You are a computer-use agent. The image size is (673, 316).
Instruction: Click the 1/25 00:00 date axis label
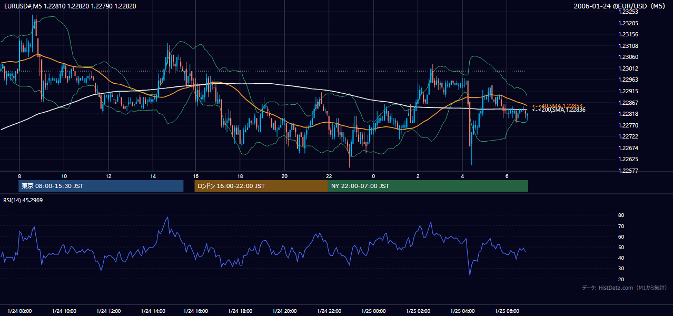373,311
